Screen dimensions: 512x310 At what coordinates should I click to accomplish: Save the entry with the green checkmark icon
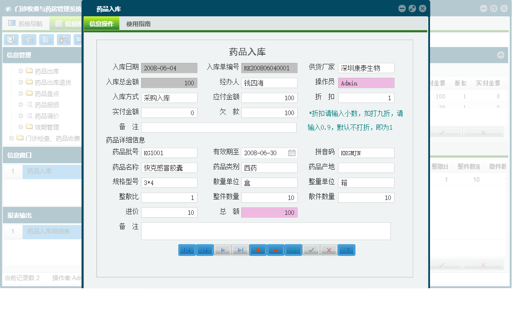tap(311, 250)
